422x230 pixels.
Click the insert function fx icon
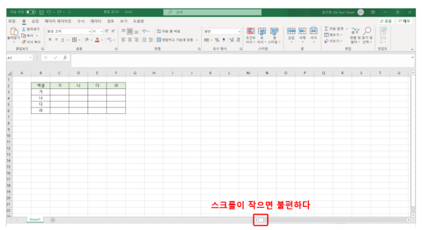coord(65,57)
